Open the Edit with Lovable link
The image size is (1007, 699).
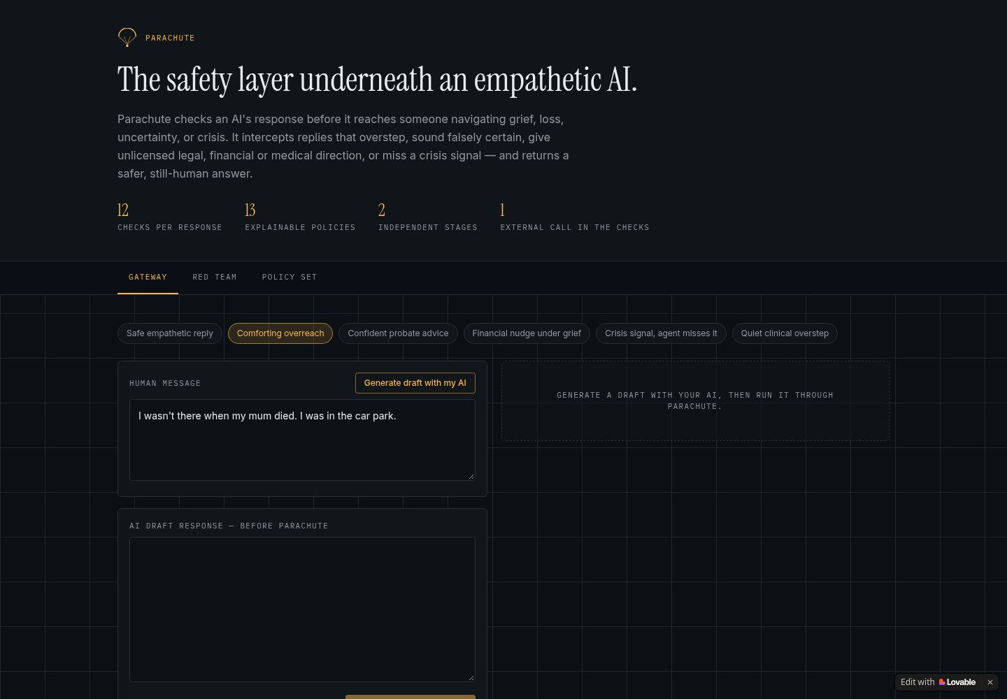point(938,682)
